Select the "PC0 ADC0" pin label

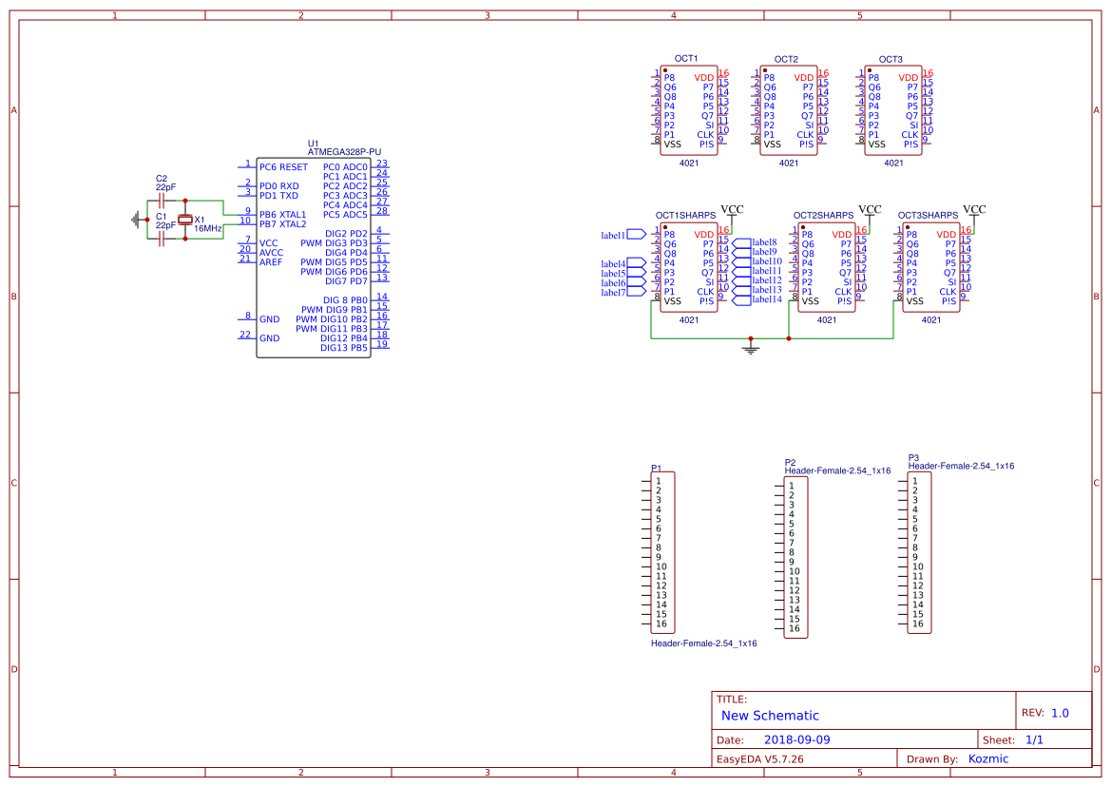[345, 167]
